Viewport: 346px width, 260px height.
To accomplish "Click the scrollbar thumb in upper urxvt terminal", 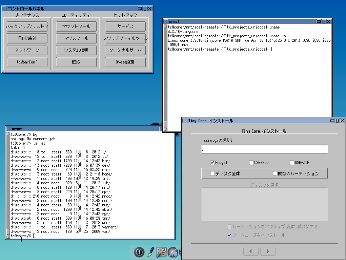I will click(x=165, y=125).
